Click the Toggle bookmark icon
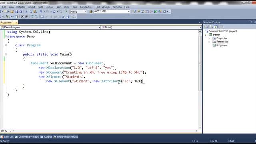The width and height of the screenshot is (256, 144). coord(42,16)
